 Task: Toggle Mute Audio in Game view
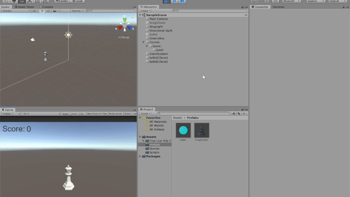point(115,114)
